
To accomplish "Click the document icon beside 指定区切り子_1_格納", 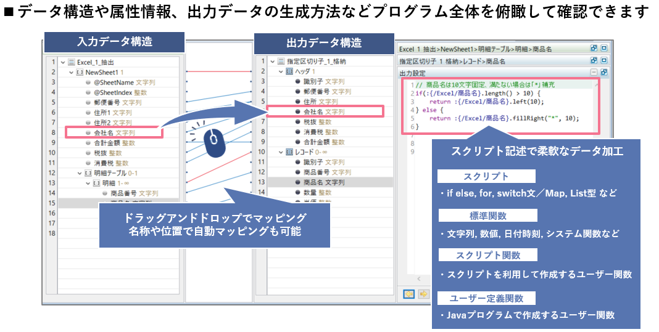I will click(x=281, y=61).
